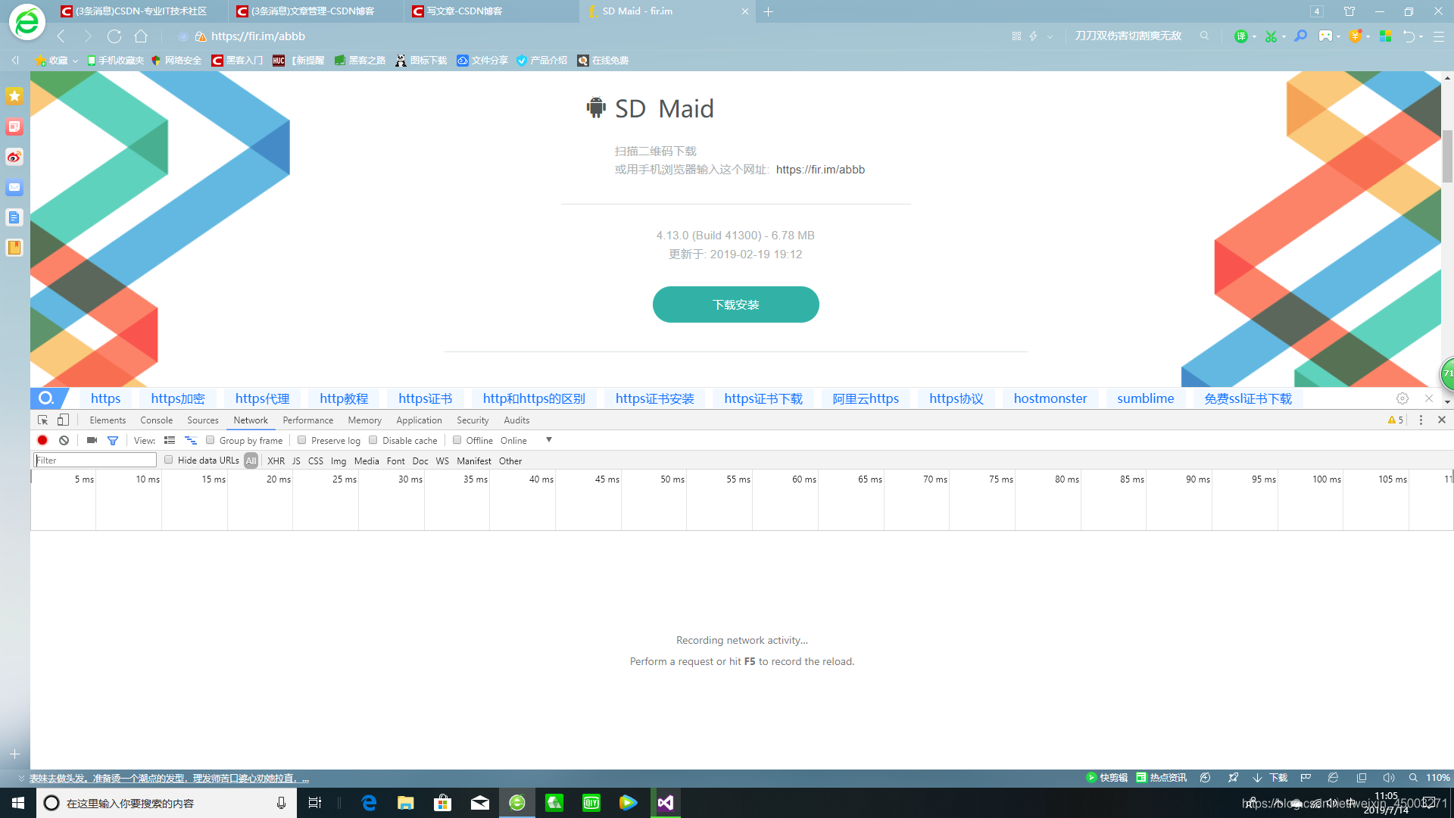Select the JS filter in Network panel
Screen dimensions: 1454x818
pyautogui.click(x=297, y=461)
